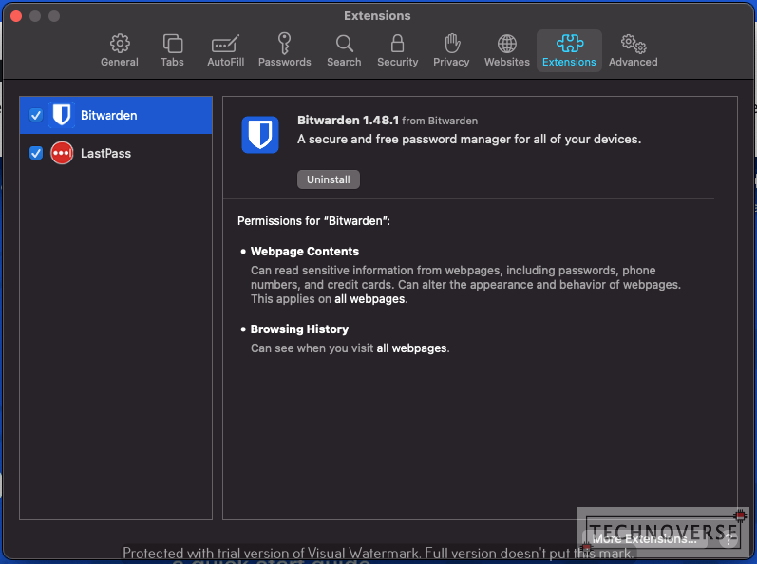This screenshot has width=757, height=564.
Task: Click the Permissions for "Bitwarden" heading
Action: click(x=313, y=221)
